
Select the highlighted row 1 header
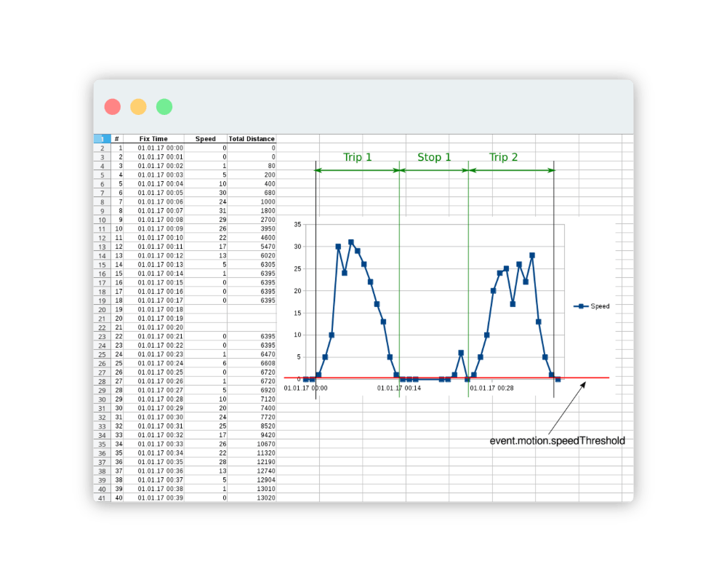point(102,139)
